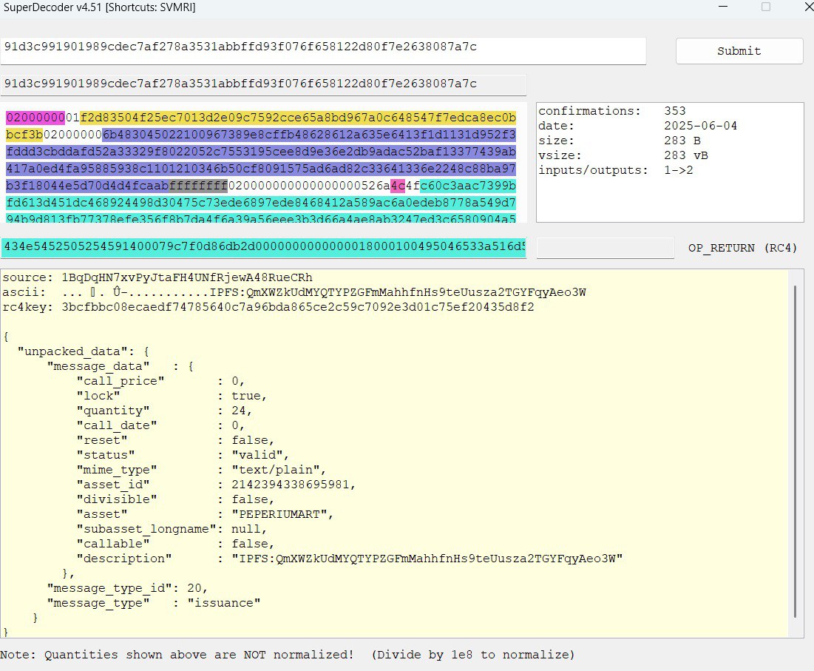
Task: Click the PEPERIUMART asset value
Action: tap(282, 513)
